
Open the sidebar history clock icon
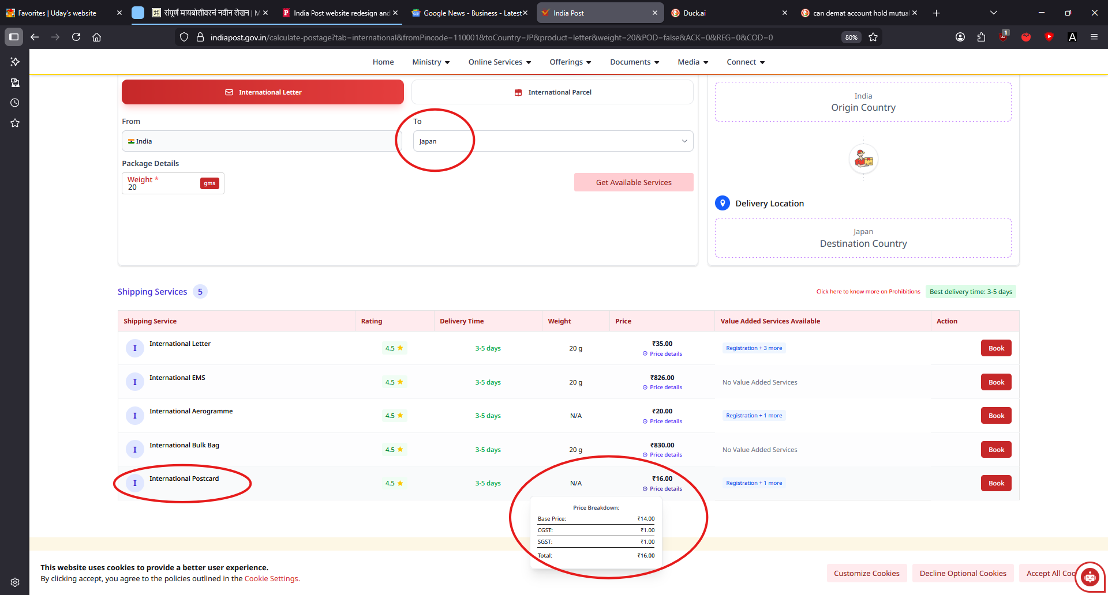click(x=15, y=103)
